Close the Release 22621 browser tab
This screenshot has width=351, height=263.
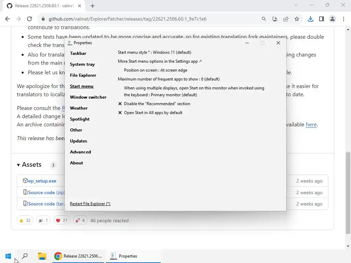[x=80, y=6]
